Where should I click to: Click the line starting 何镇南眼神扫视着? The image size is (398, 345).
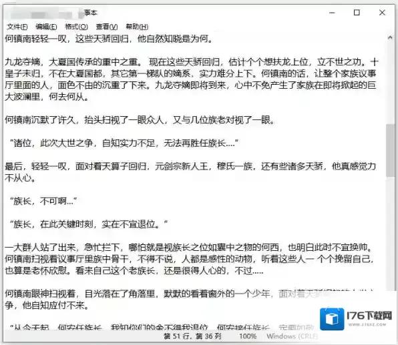pyautogui.click(x=189, y=294)
